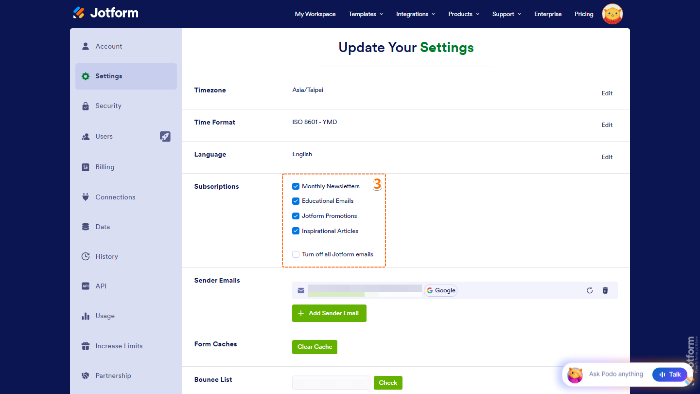
Task: Edit the Timezone setting
Action: (607, 93)
